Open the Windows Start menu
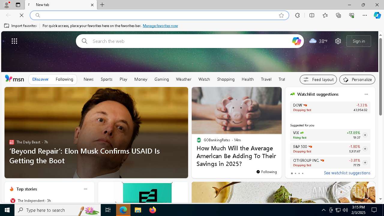This screenshot has width=384, height=216. (x=7, y=210)
